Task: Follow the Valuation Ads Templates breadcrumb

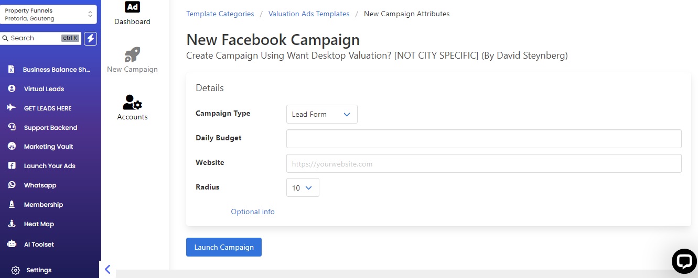Action: pos(309,14)
